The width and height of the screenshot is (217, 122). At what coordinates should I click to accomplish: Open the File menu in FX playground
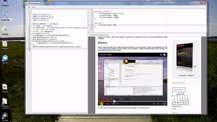tap(29, 7)
